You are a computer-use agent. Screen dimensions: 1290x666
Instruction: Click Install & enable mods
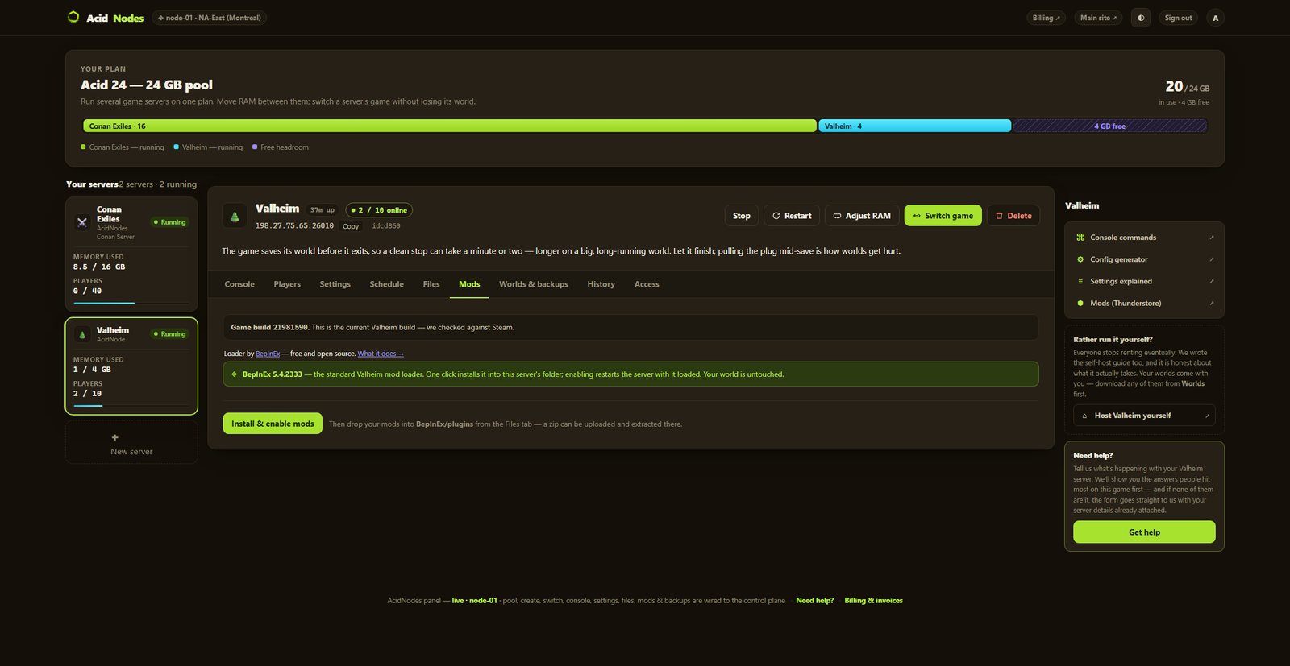tap(273, 424)
